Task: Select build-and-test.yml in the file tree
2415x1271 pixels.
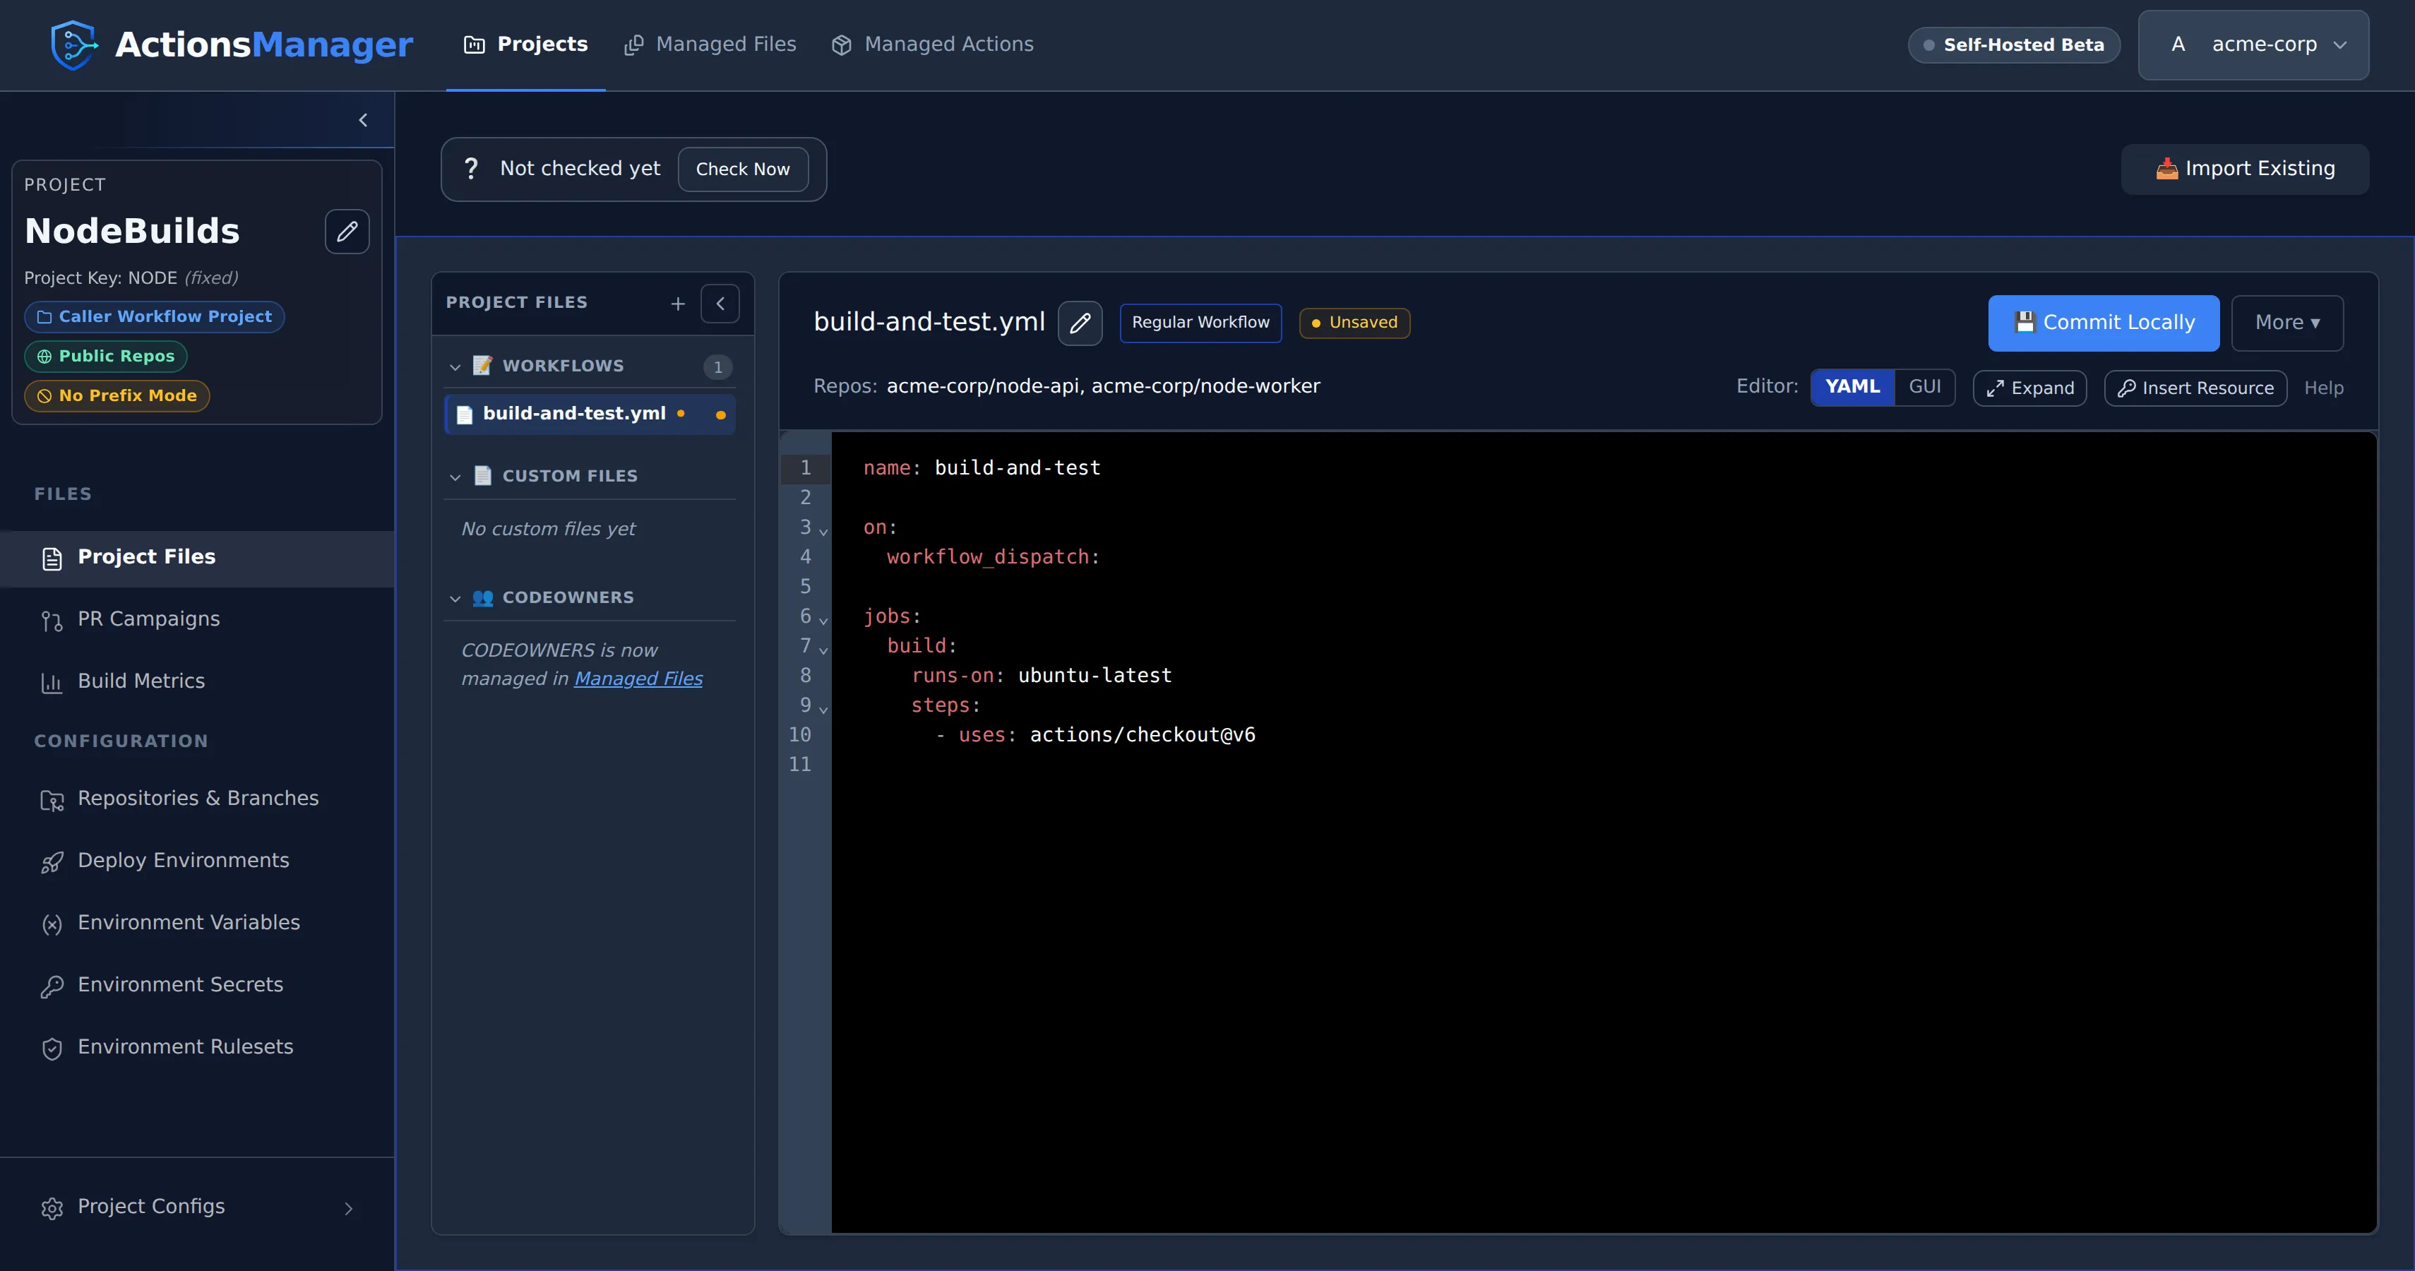Action: [x=590, y=414]
